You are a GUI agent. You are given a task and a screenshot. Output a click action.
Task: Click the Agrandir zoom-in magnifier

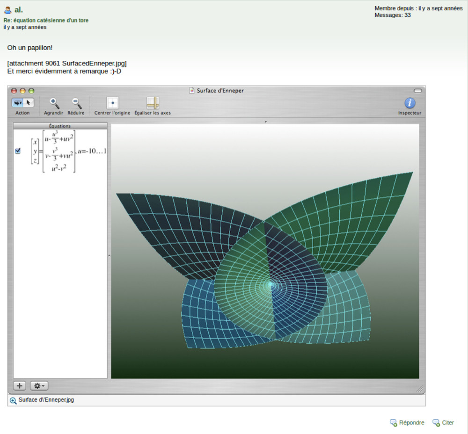(x=53, y=103)
